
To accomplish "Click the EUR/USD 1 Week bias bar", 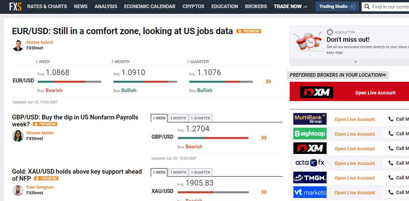I will [x=69, y=82].
